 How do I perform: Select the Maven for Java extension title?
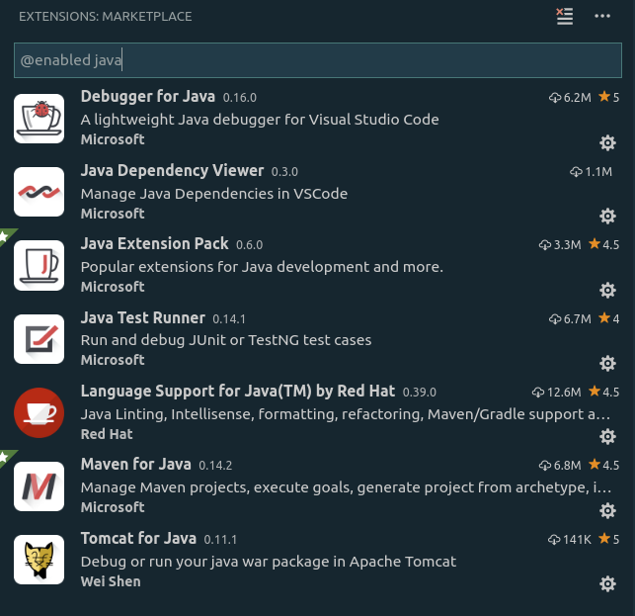(135, 465)
